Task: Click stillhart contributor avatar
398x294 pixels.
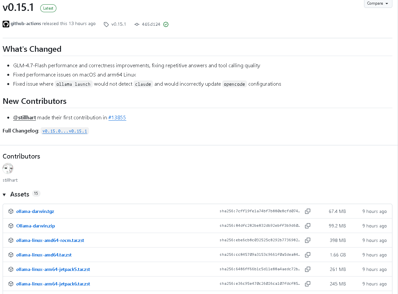Action: [8, 169]
